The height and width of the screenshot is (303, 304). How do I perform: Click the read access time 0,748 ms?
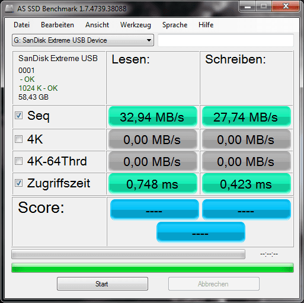click(x=153, y=184)
